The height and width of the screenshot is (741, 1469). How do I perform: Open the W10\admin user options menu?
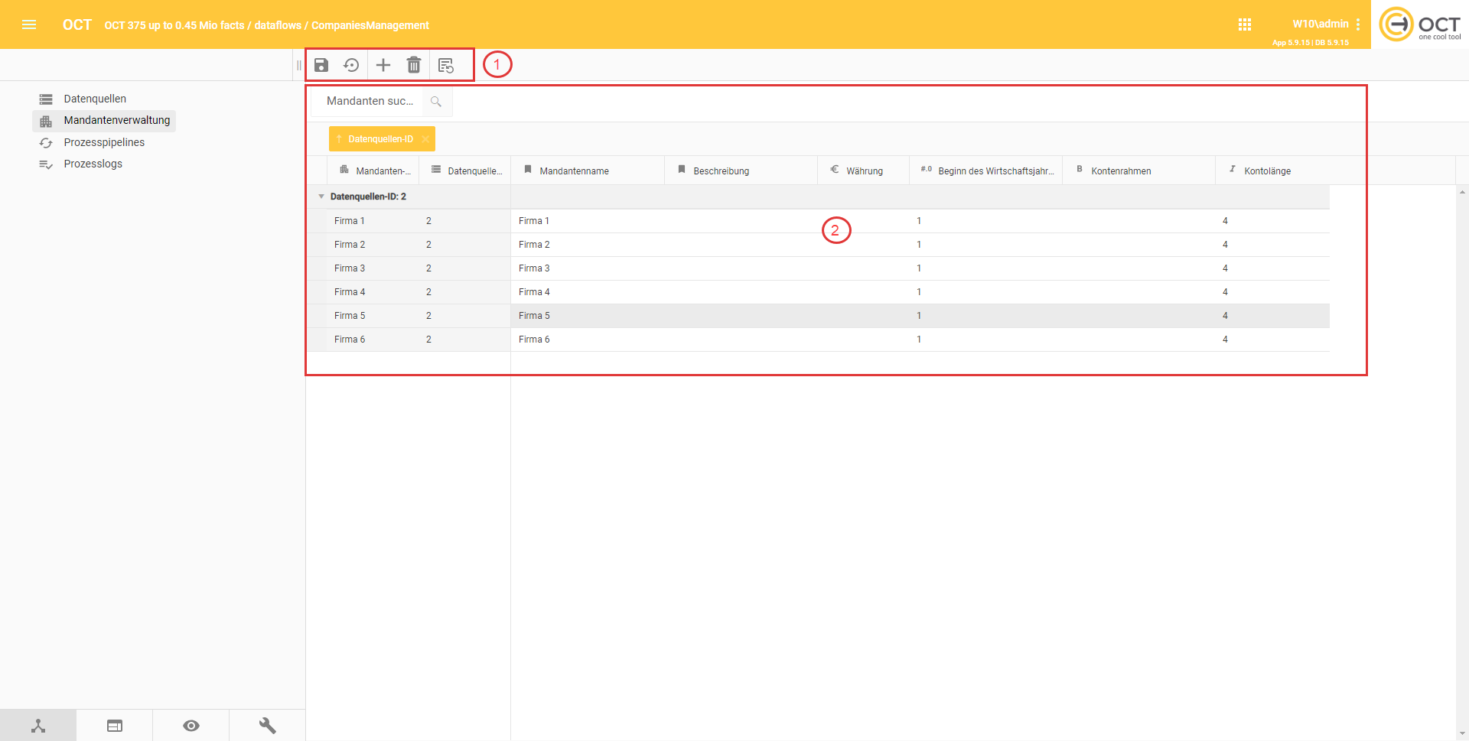tap(1358, 24)
